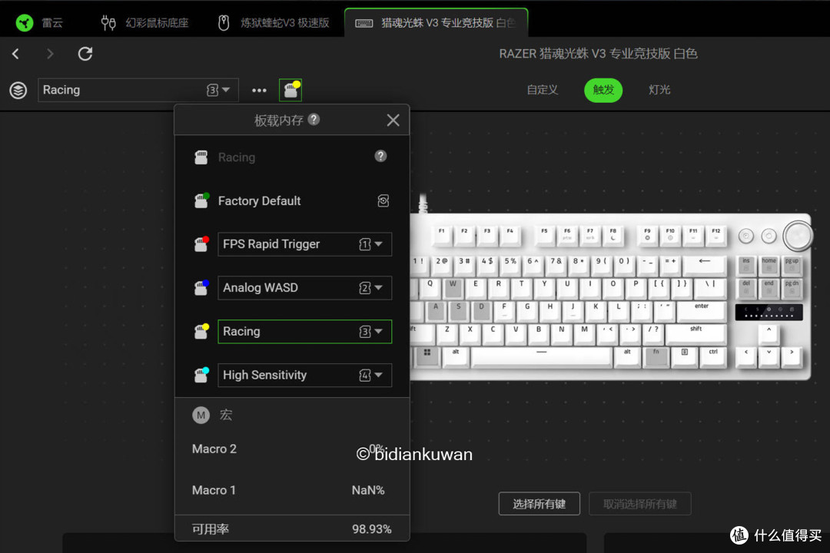Expand the Racing slot 3 dropdown
Screen dimensions: 830x553
pos(305,332)
